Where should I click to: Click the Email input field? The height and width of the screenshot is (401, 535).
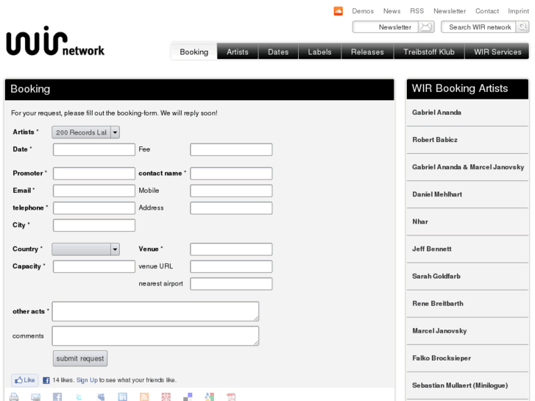point(94,191)
